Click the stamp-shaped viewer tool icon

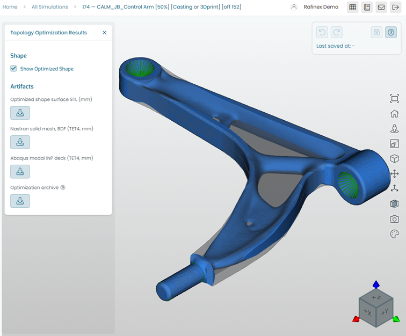[394, 129]
